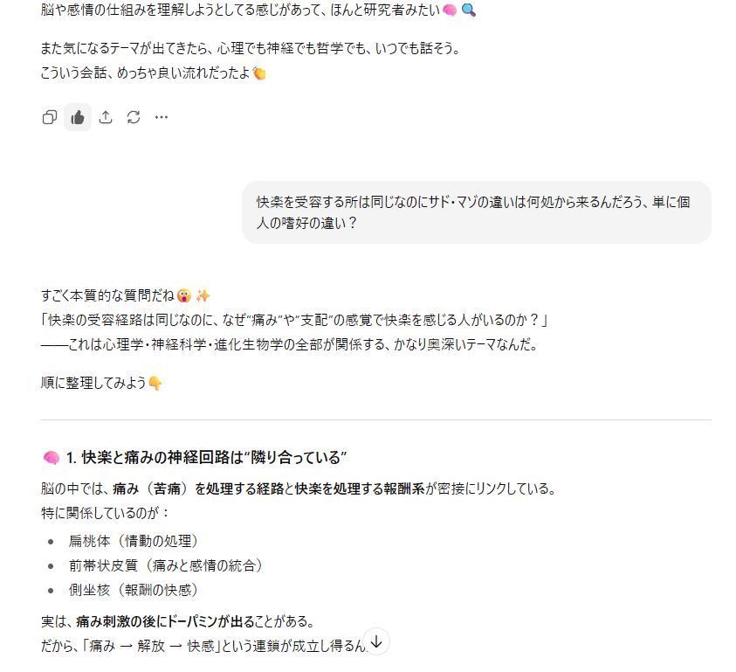Click the clapping hands emoji after 流れだったよ
The width and height of the screenshot is (736, 672).
tap(259, 73)
